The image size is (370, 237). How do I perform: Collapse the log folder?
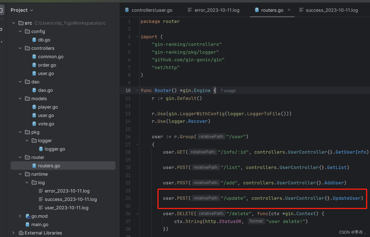tap(27, 182)
